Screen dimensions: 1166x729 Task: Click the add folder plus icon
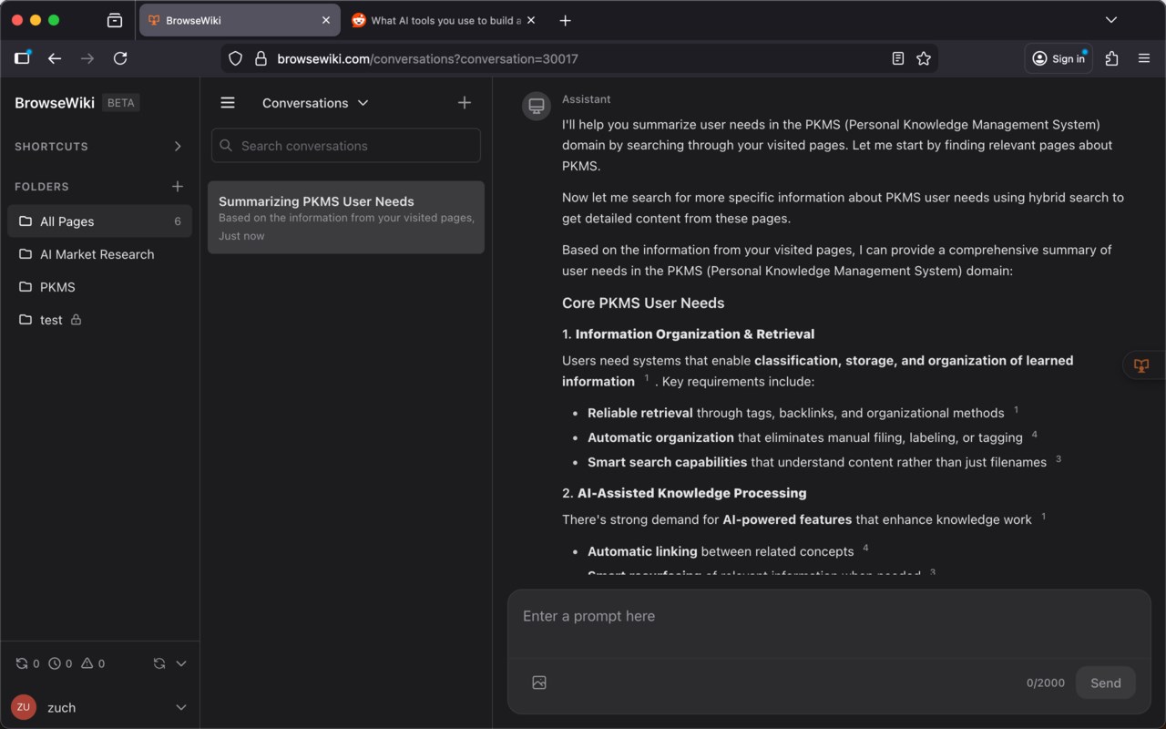click(x=178, y=187)
